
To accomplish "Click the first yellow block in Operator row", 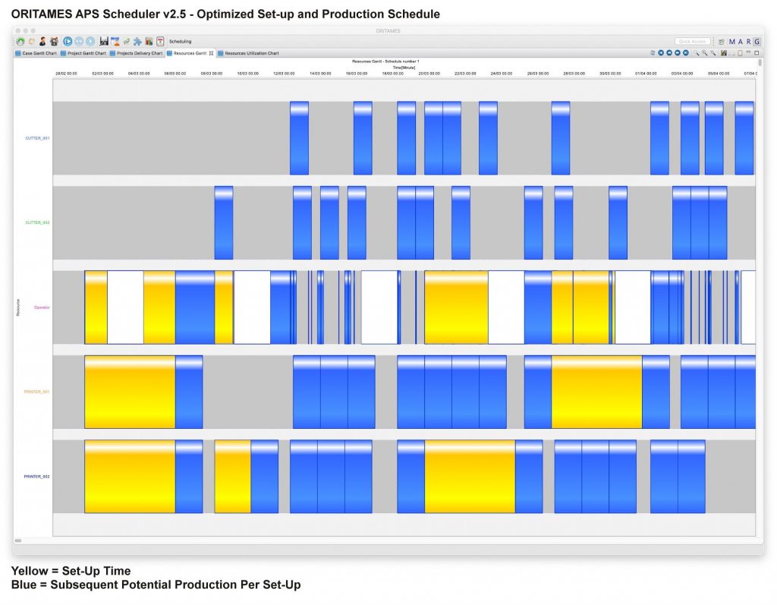I will tap(96, 307).
